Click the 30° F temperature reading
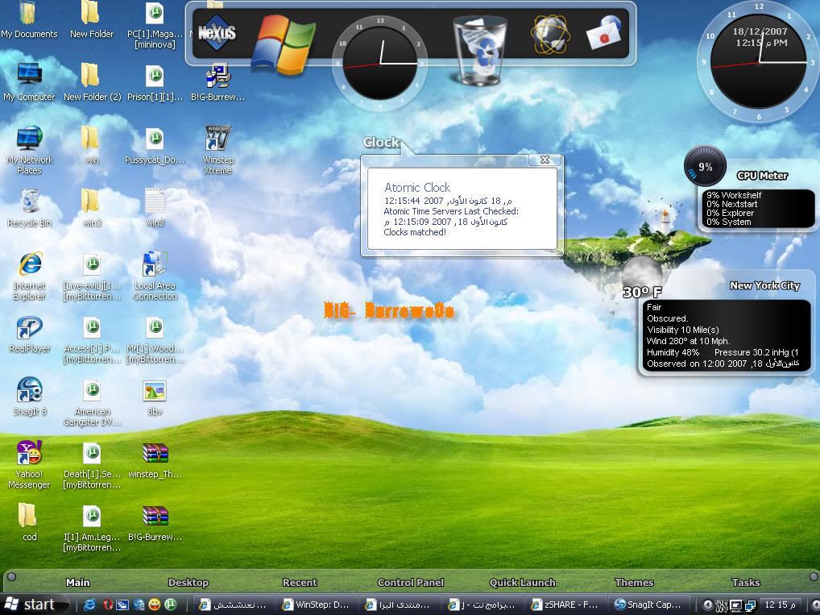Image resolution: width=820 pixels, height=615 pixels. click(642, 292)
